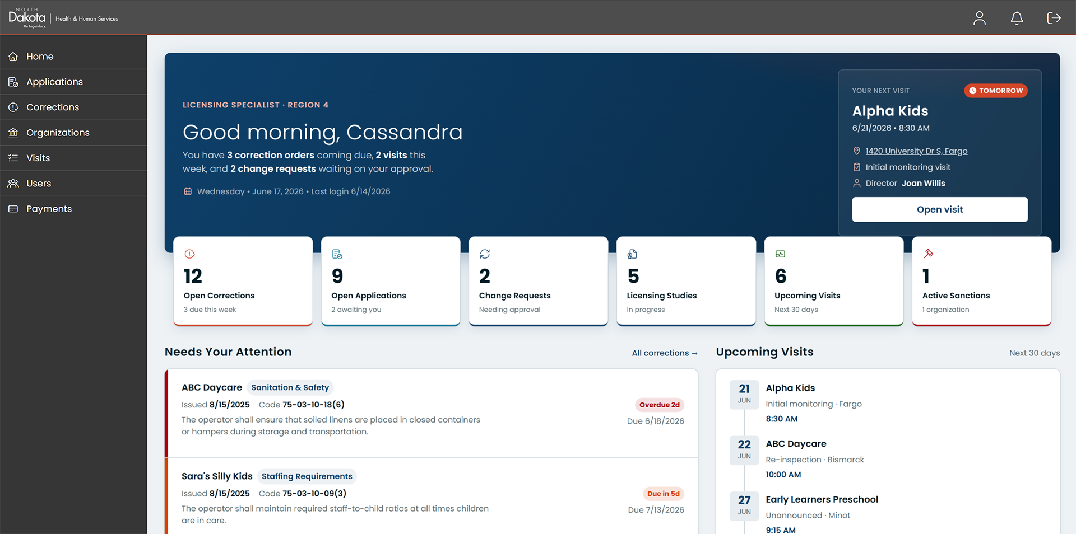Open Payments in the sidebar

73,209
